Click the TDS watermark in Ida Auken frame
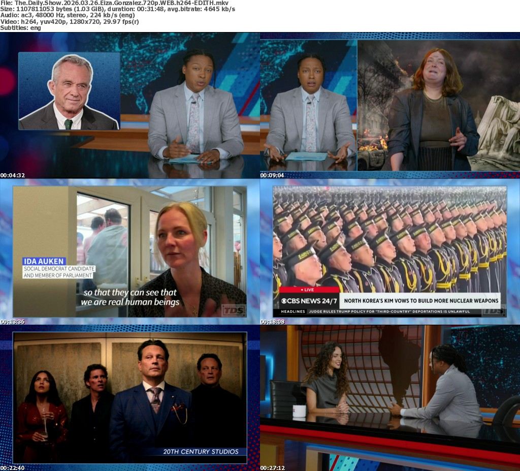The image size is (520, 471). 234,310
